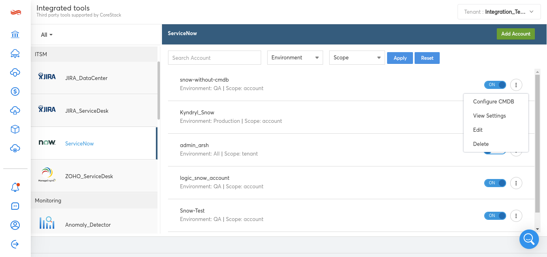The height and width of the screenshot is (257, 547).
Task: Click the Reset filter button
Action: (427, 58)
